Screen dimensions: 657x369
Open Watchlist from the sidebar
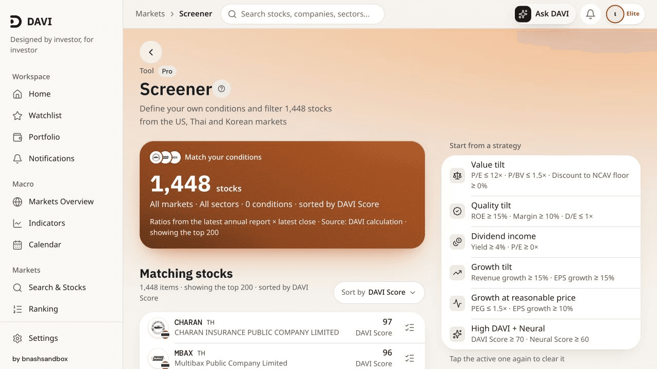tap(61, 115)
